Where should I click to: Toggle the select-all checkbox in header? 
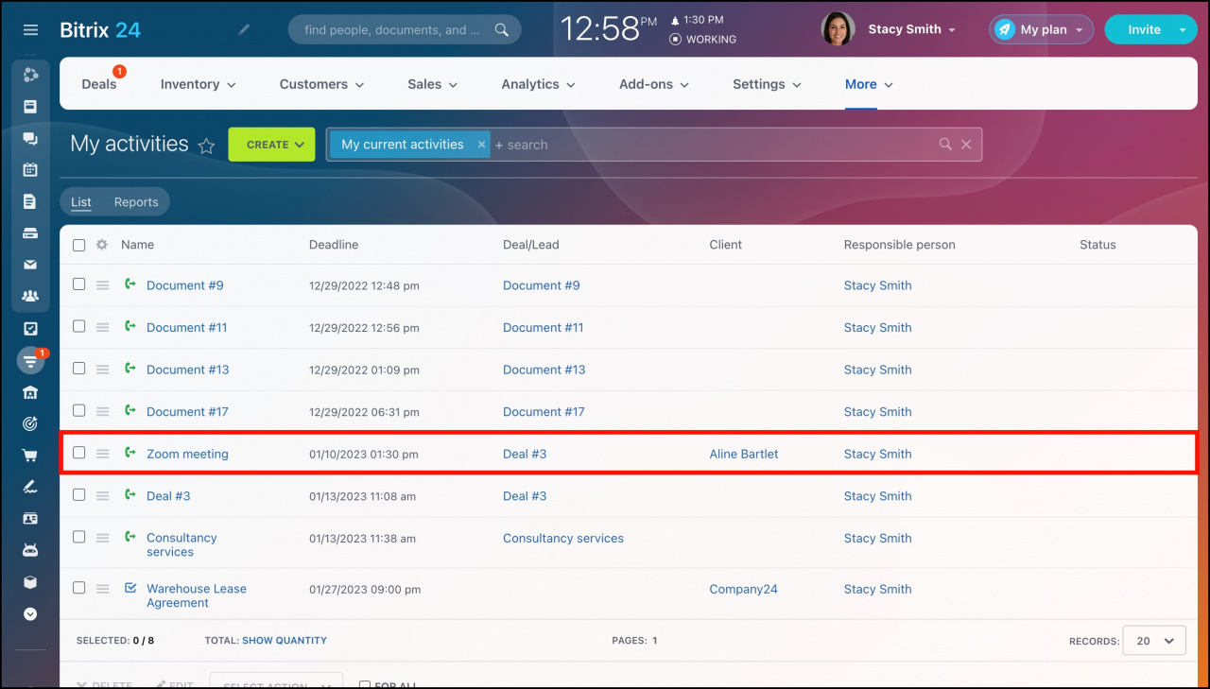pyautogui.click(x=79, y=245)
